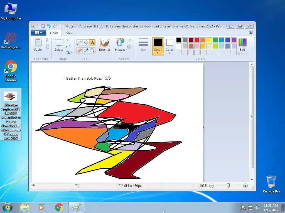The height and width of the screenshot is (213, 285).
Task: Click the Copy icon in Clipboard group
Action: tap(47, 47)
